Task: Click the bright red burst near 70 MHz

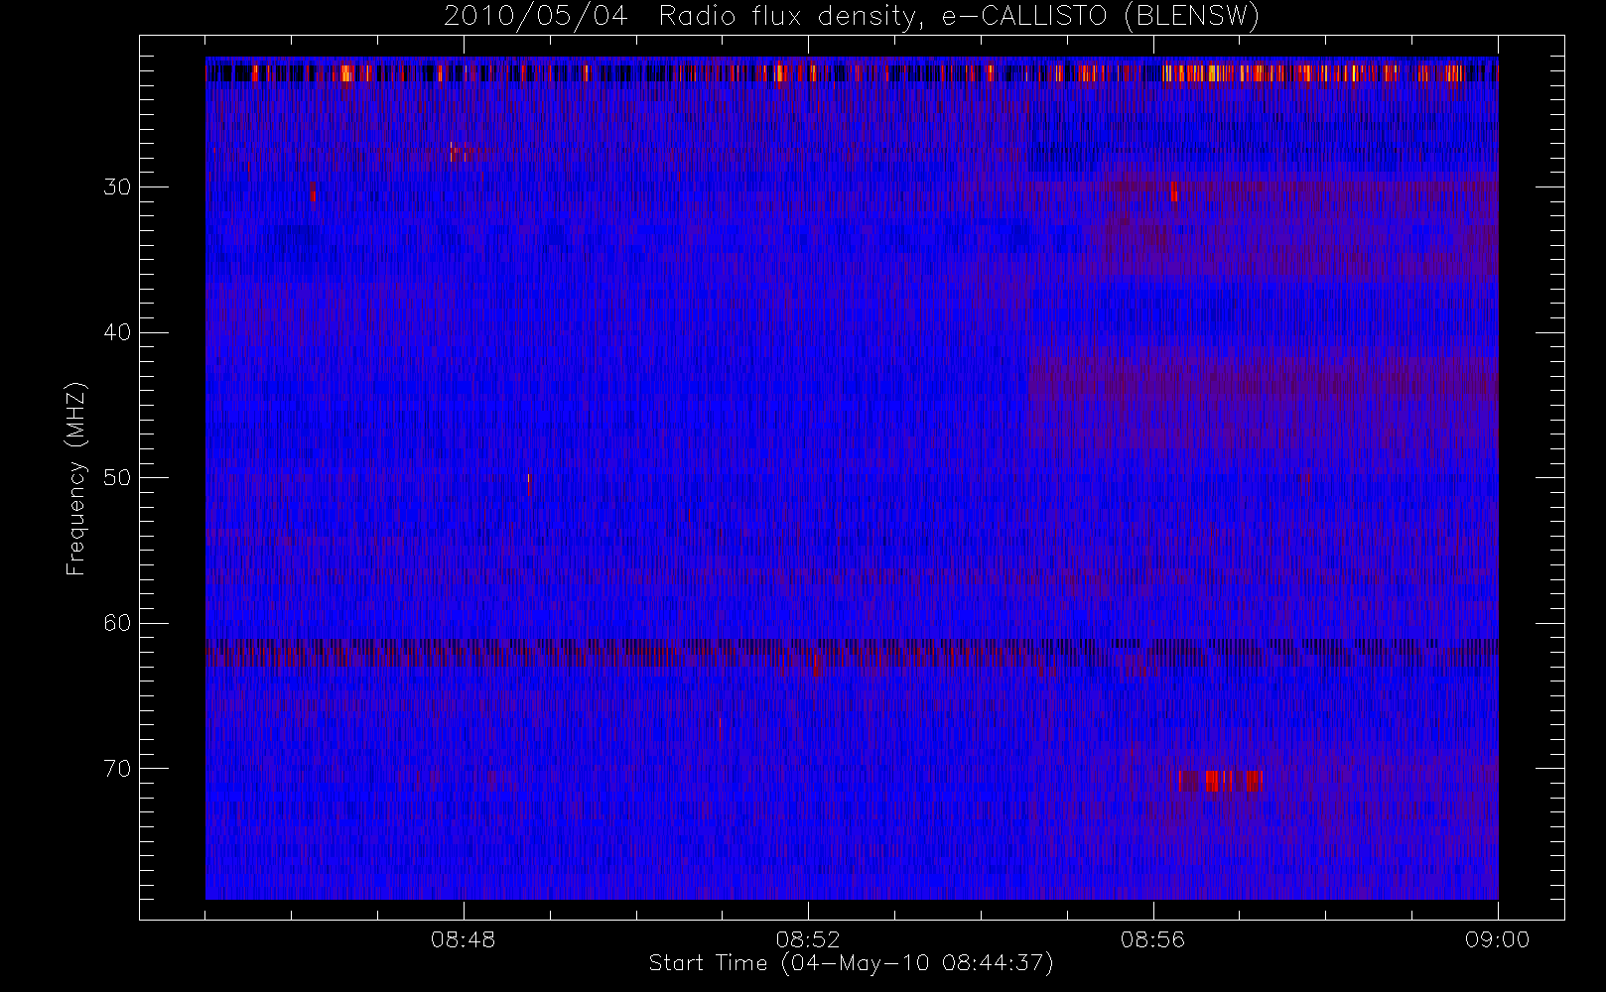Action: pos(1220,781)
